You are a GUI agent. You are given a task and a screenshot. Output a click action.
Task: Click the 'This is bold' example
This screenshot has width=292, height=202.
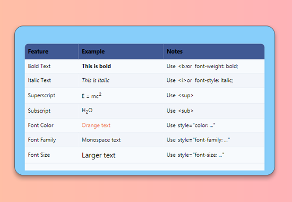[96, 66]
